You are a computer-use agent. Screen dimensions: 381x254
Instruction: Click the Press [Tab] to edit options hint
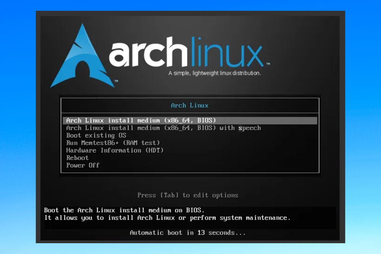[188, 195]
